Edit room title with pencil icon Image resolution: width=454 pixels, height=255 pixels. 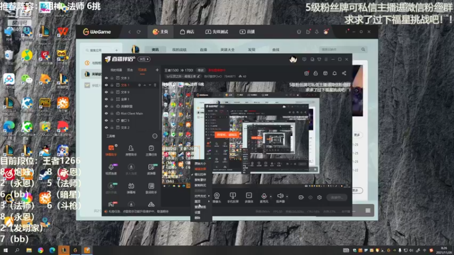[x=199, y=76]
